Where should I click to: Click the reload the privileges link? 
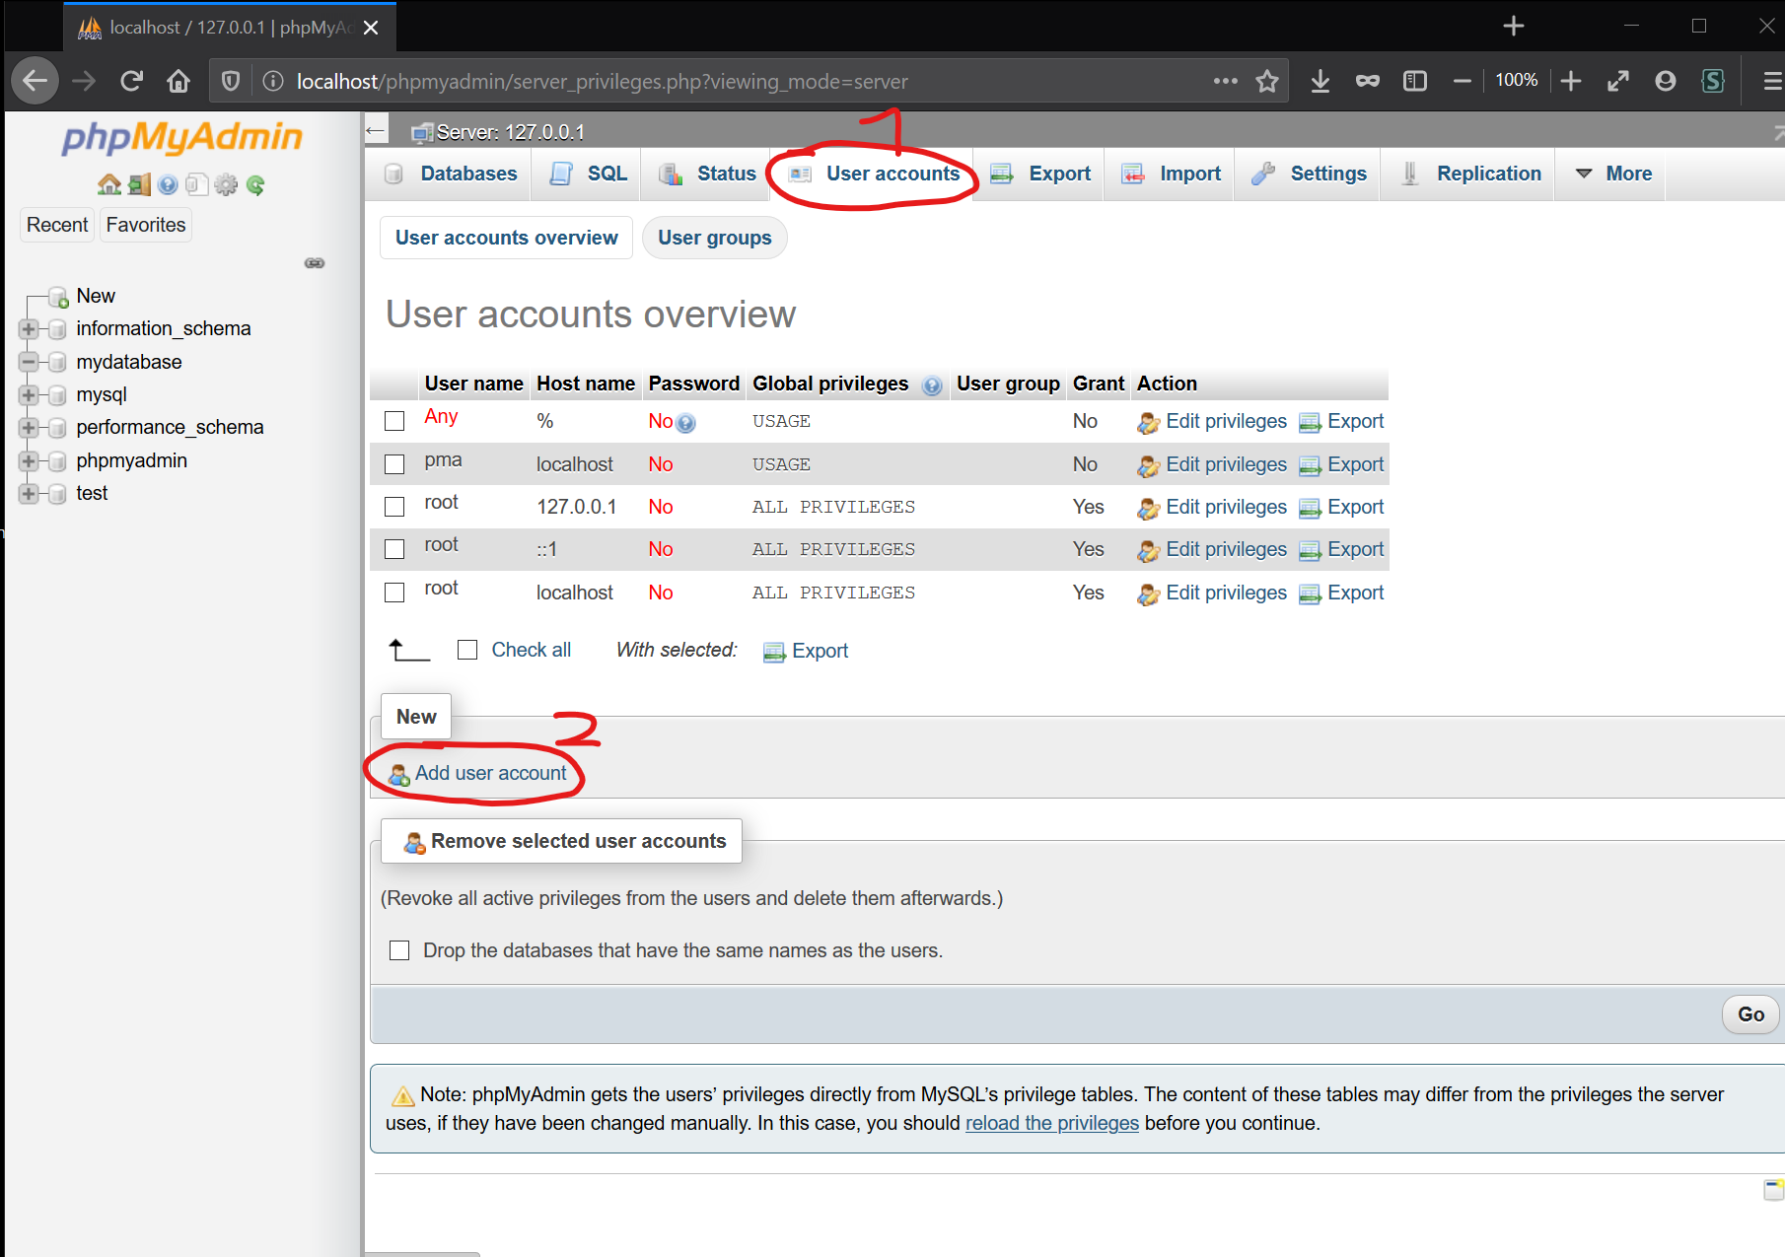coord(1052,1123)
